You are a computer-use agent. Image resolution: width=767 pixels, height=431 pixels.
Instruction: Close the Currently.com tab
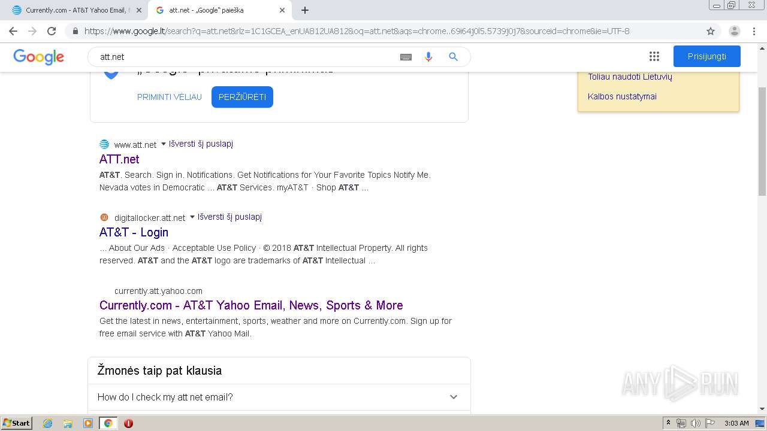tap(138, 10)
